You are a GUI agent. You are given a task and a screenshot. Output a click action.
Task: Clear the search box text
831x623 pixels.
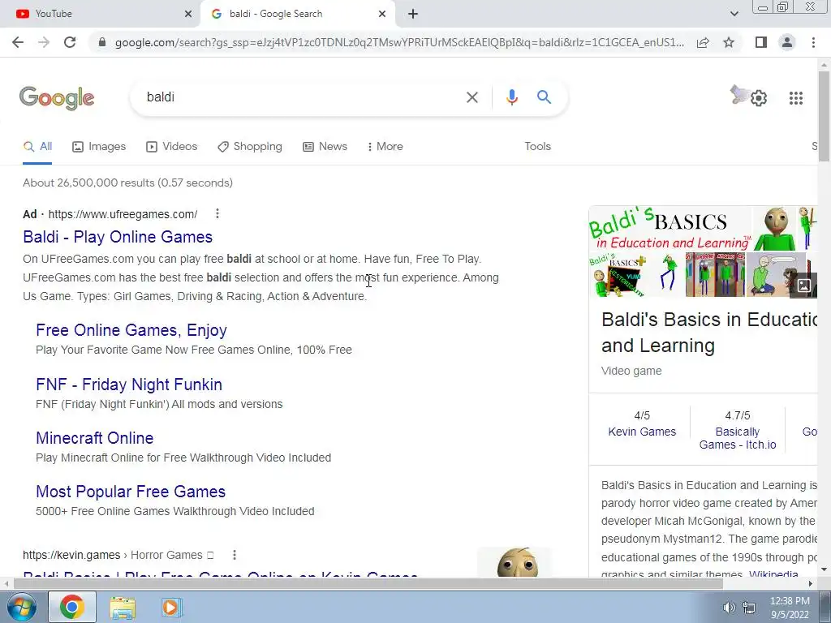pyautogui.click(x=471, y=97)
